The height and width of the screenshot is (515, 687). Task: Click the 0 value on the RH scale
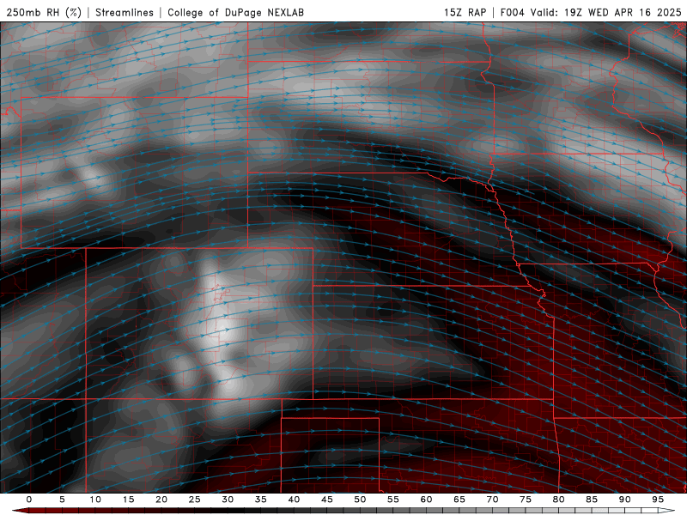pyautogui.click(x=29, y=500)
